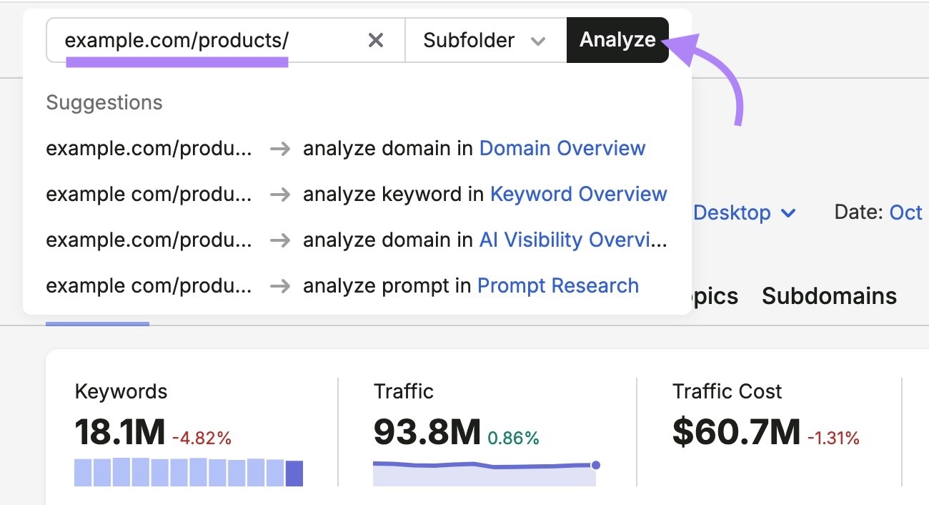
Task: Clear the search field with the X icon
Action: 375,40
